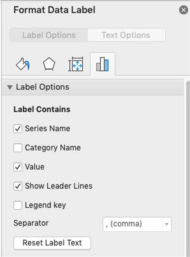Click the Legend key label text
The width and height of the screenshot is (190, 257).
click(45, 205)
